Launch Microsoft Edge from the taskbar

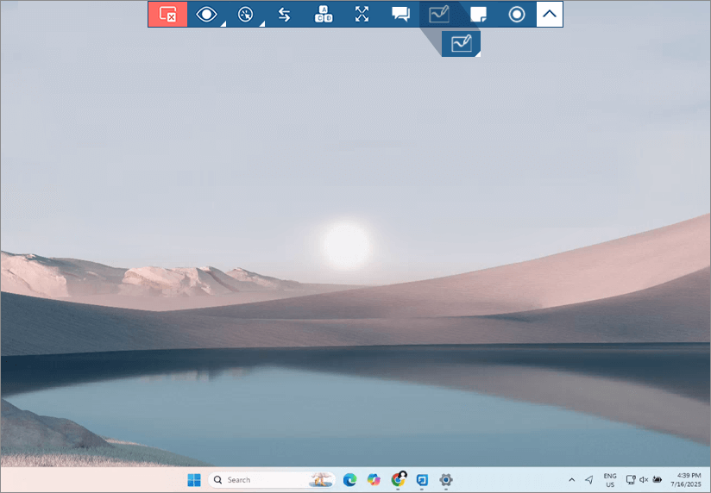pyautogui.click(x=349, y=479)
